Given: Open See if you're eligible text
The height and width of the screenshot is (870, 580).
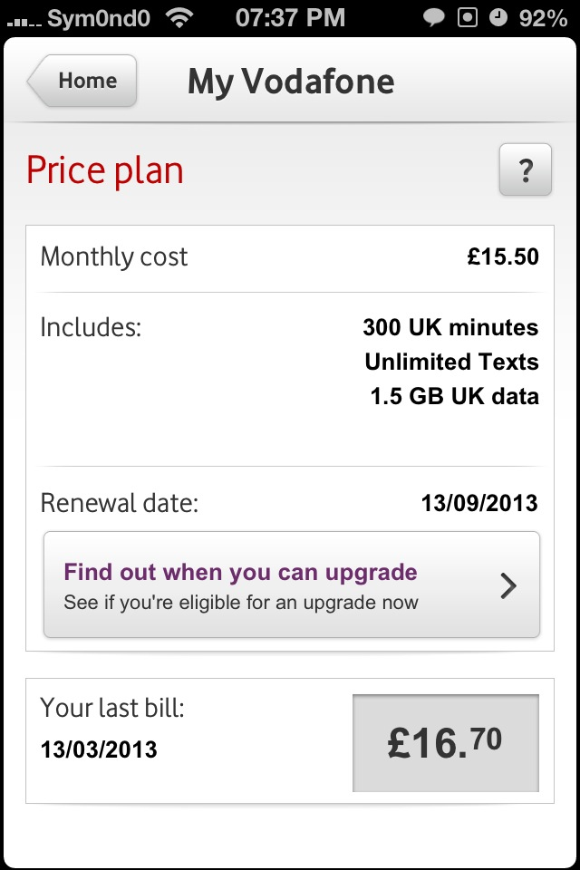Looking at the screenshot, I should coord(241,603).
